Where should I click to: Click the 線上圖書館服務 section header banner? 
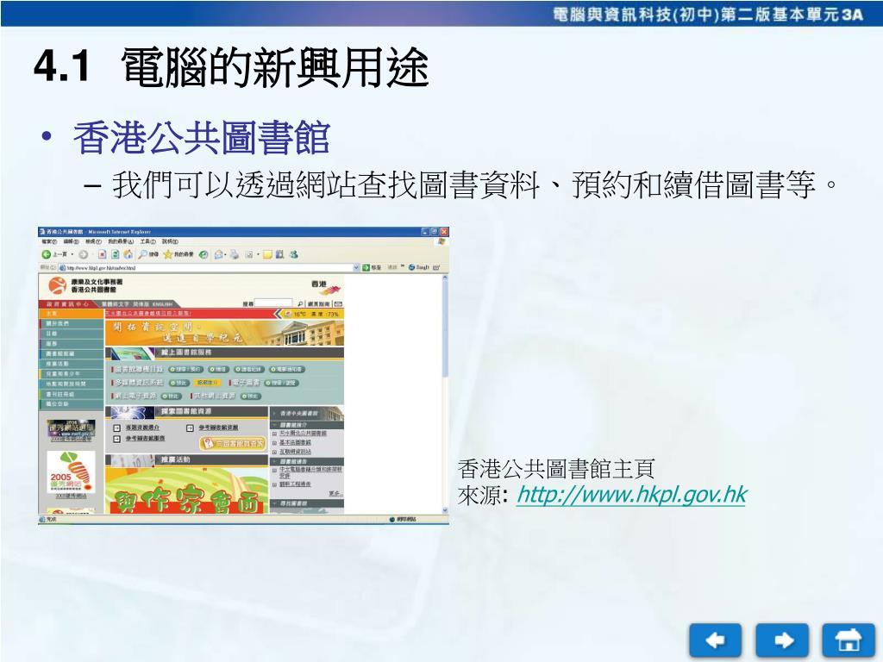(224, 353)
